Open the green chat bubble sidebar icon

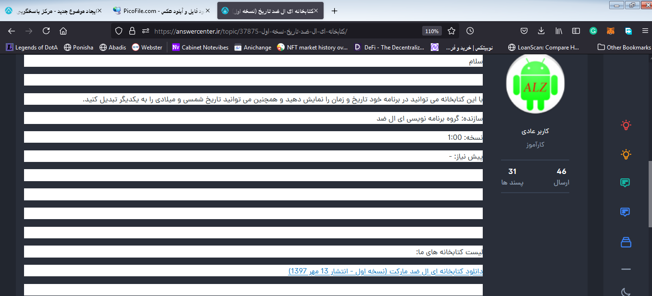coord(626,183)
